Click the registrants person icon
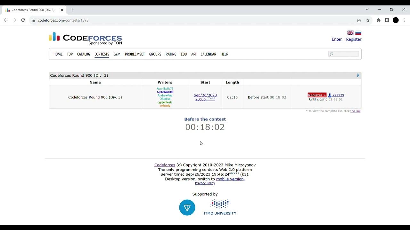Viewport: 410px width, 230px height. coord(330,95)
